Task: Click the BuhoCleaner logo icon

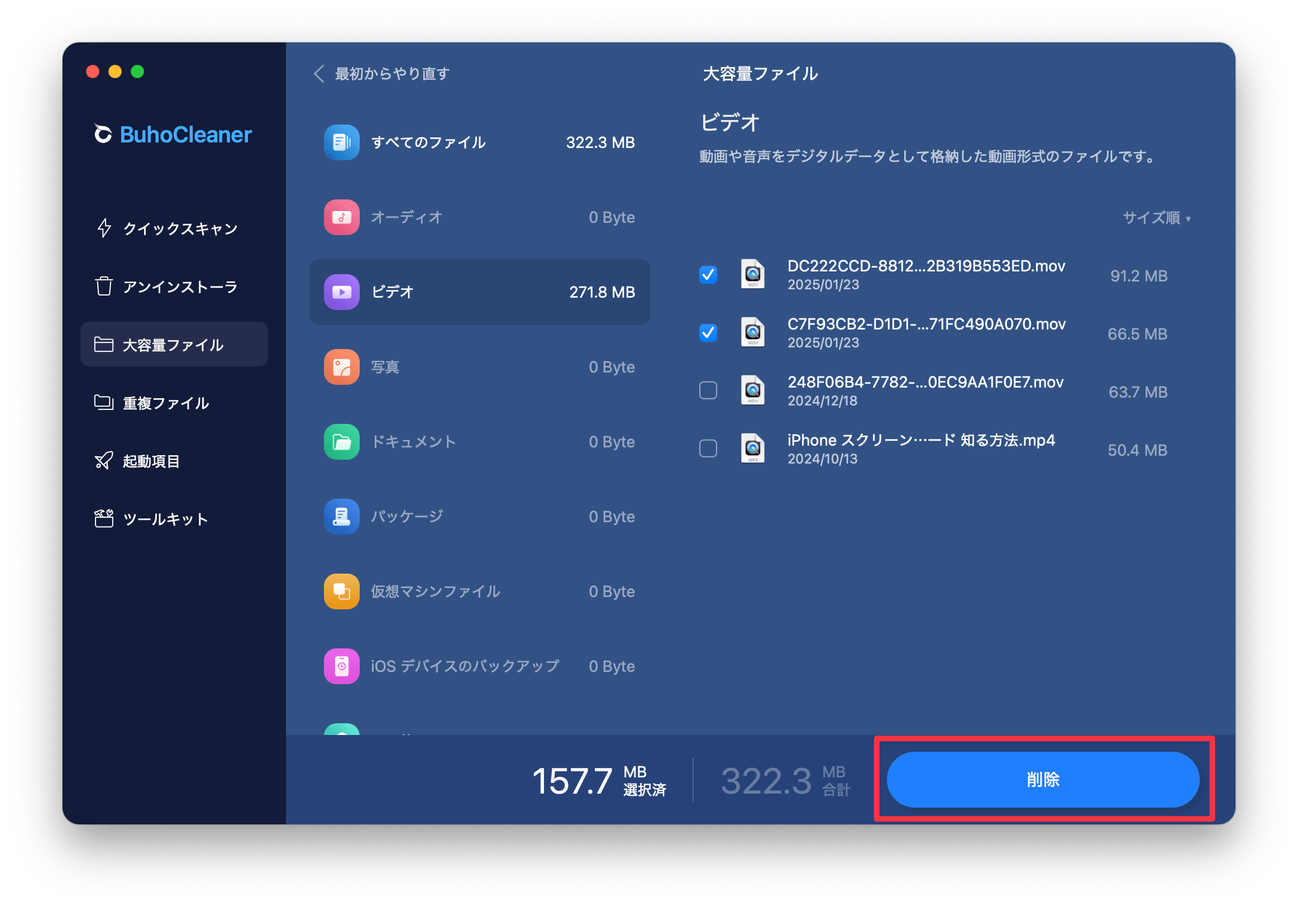Action: pyautogui.click(x=103, y=134)
